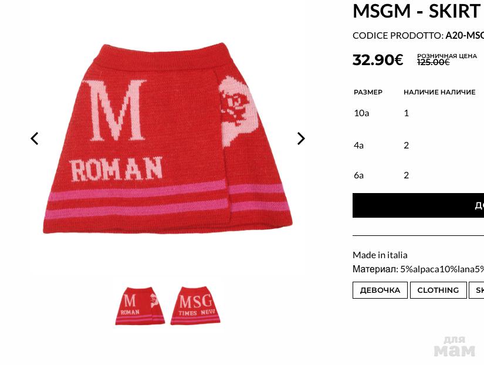Click the product code A20-MSG text

464,36
